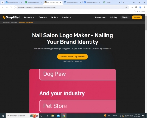The height and width of the screenshot is (118, 147).
Task: Go back to the previous page
Action: pyautogui.click(x=3, y=7)
